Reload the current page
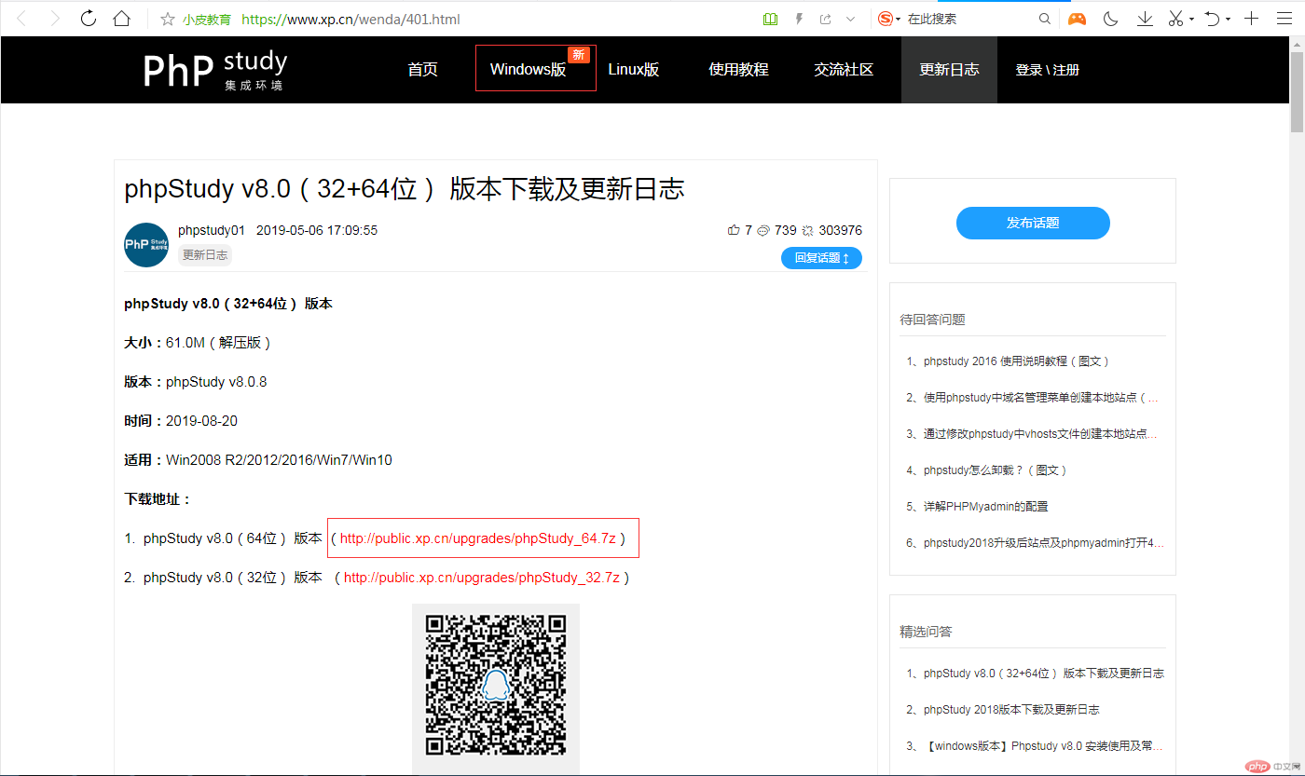1305x776 pixels. click(x=89, y=19)
